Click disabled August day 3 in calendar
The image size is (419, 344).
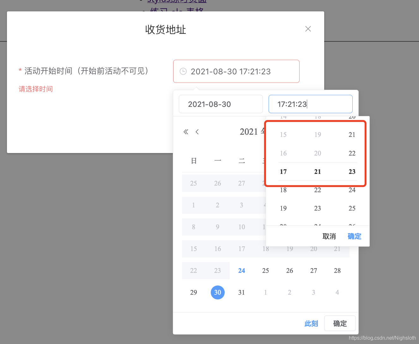(242, 205)
